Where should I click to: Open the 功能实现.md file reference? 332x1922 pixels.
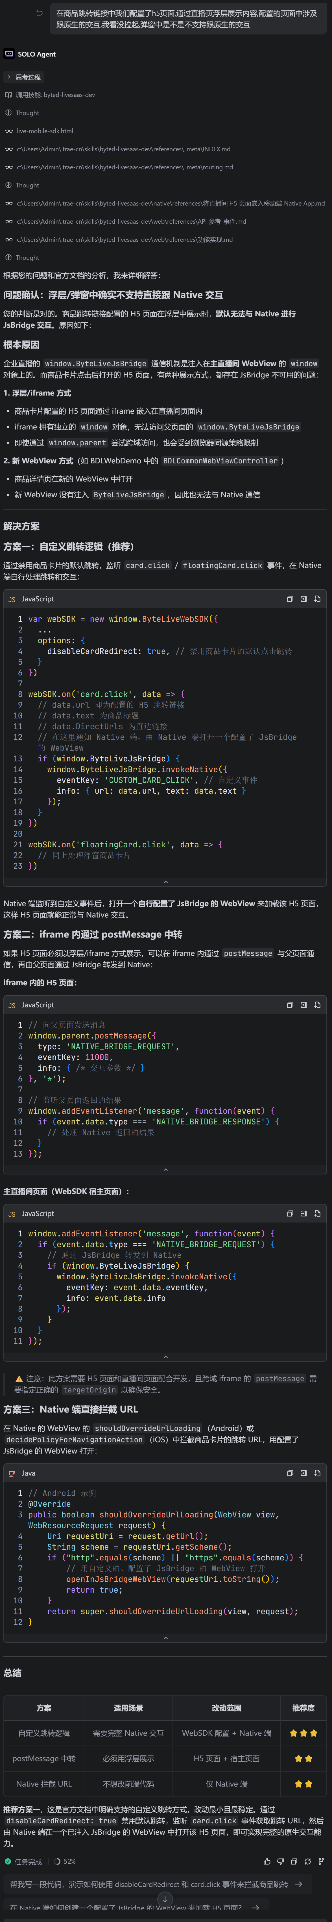coord(119,239)
